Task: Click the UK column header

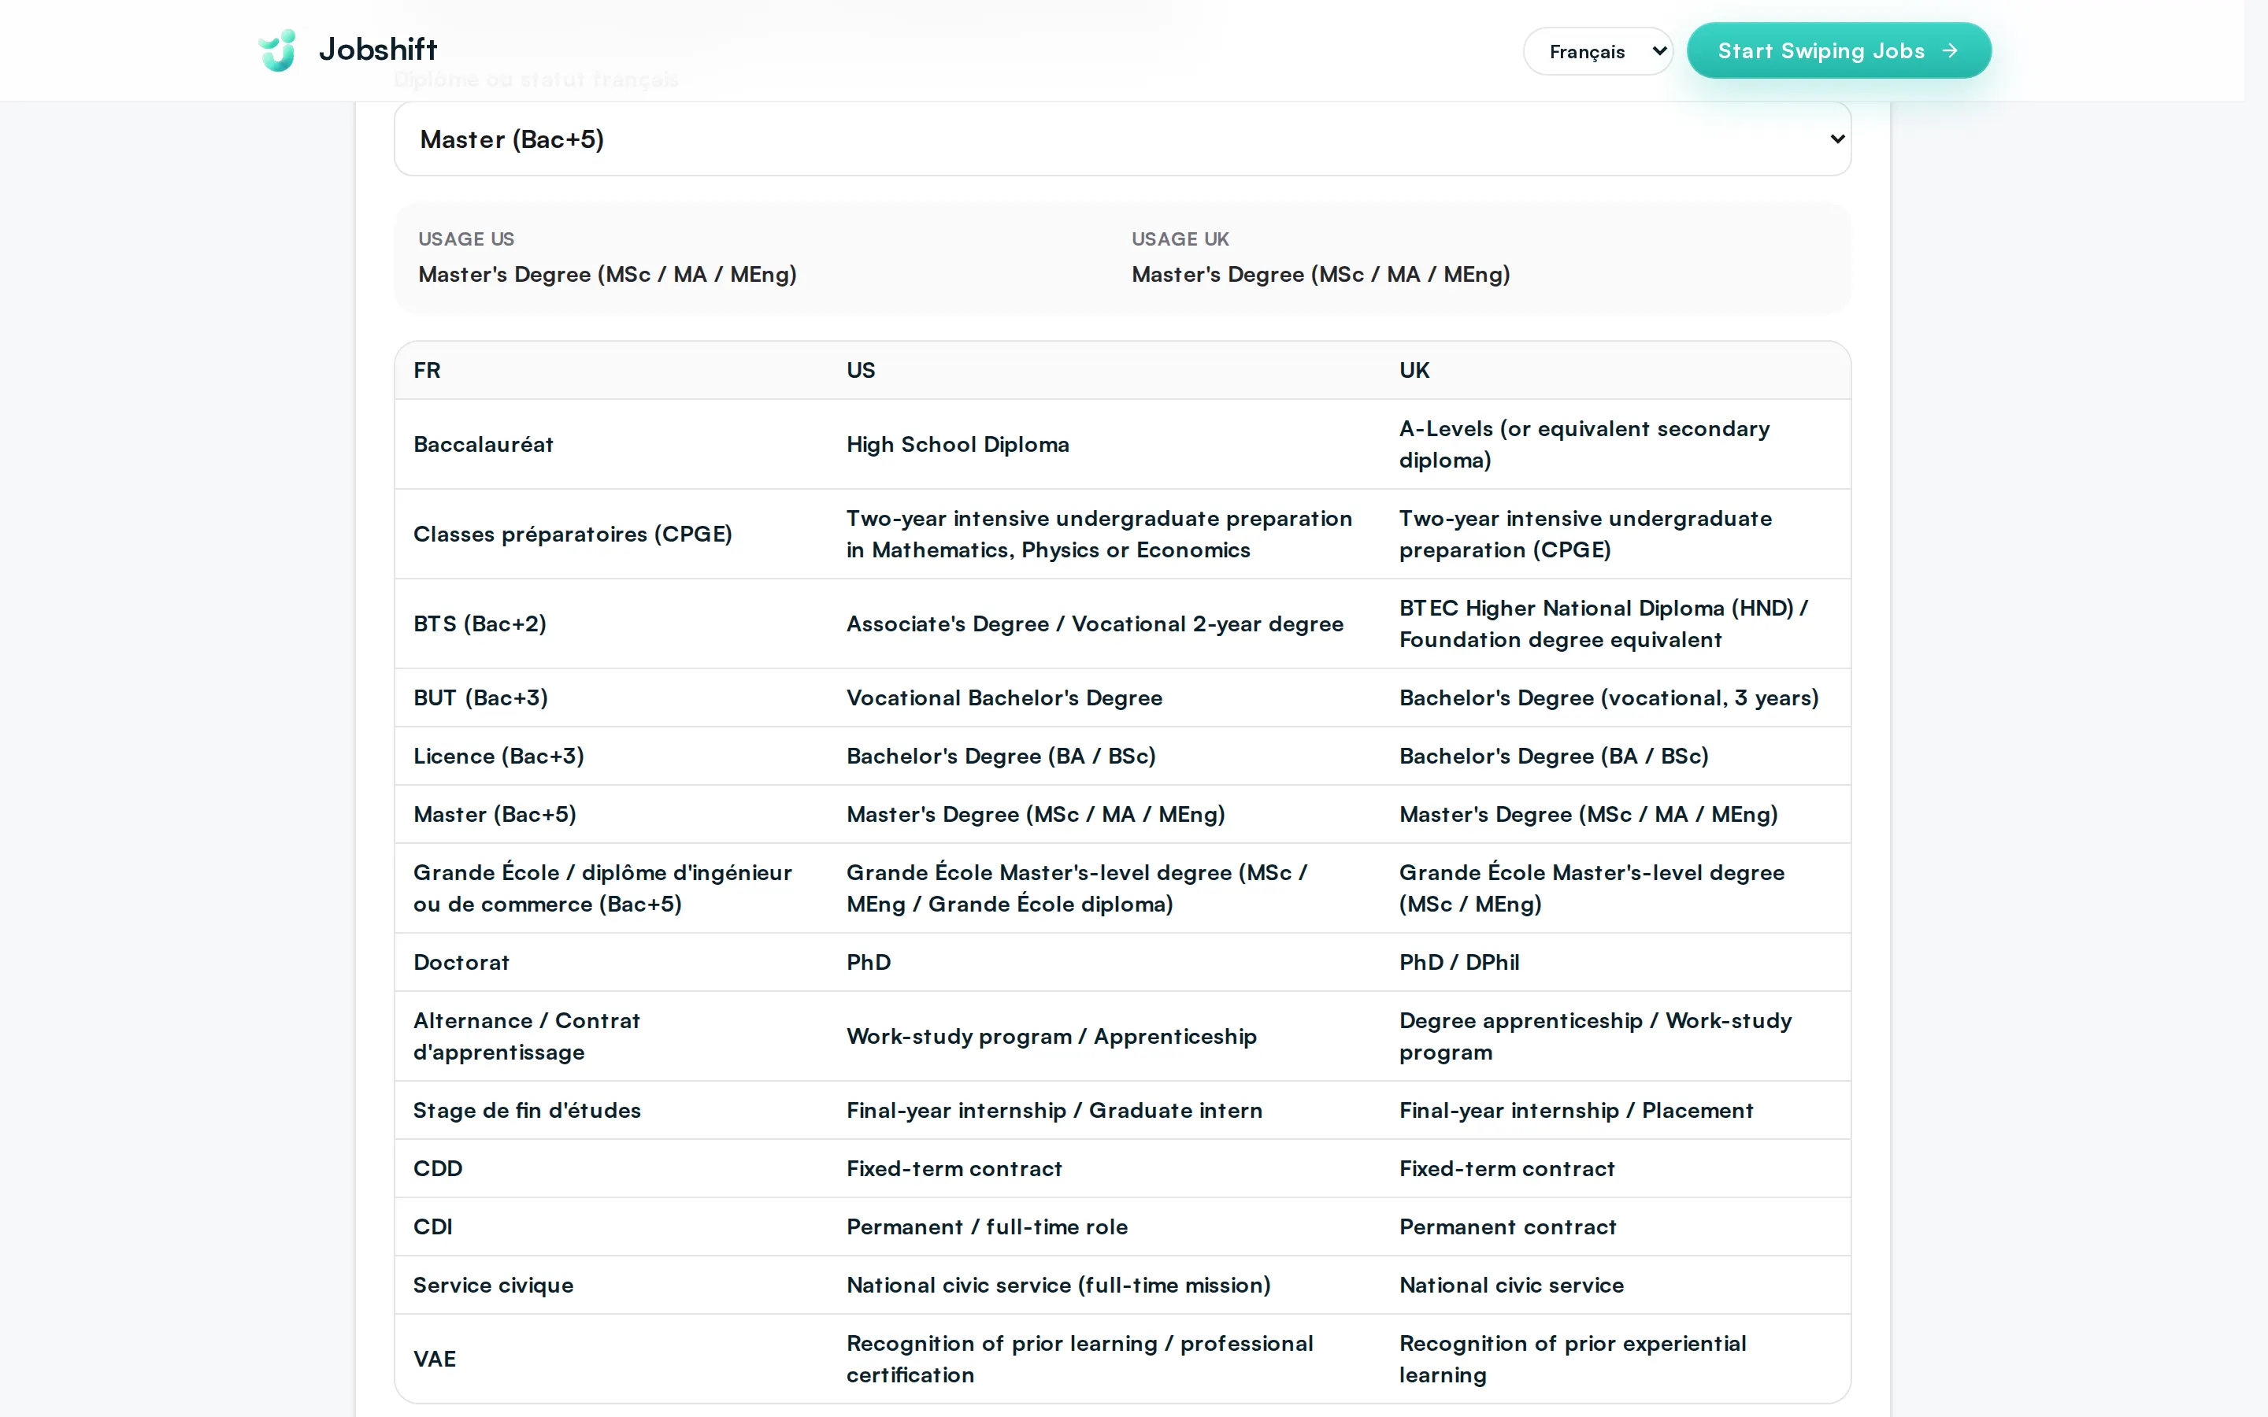Action: pyautogui.click(x=1414, y=370)
